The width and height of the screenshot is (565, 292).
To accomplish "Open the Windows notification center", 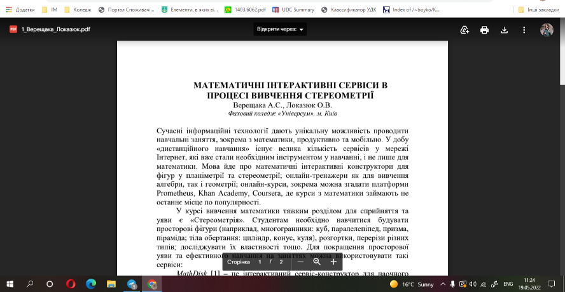I will point(551,284).
